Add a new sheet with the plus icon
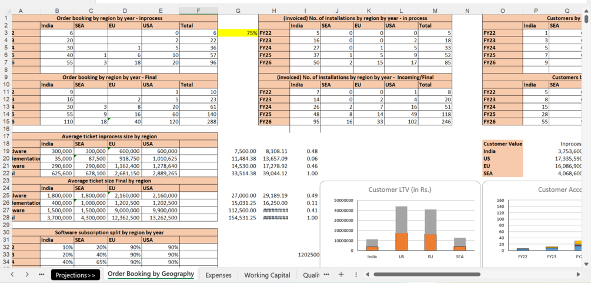 tap(341, 275)
